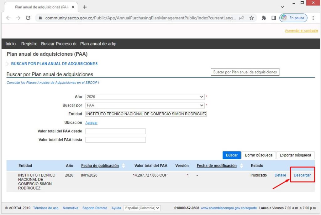This screenshot has height=215, width=321.
Task: Open the browser extensions puzzle icon
Action: coord(264,18)
